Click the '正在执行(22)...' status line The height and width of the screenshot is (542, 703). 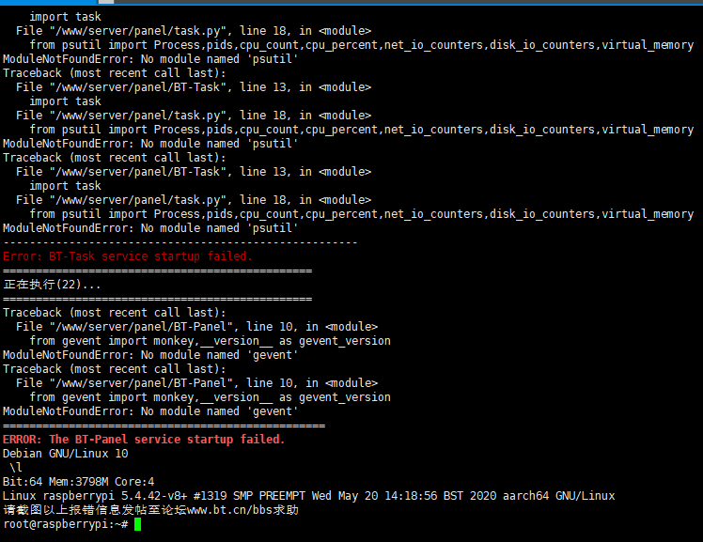pos(52,285)
